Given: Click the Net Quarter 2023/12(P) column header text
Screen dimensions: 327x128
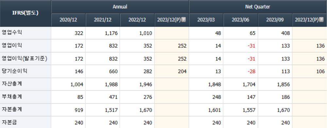Looking at the screenshot, I should pos(307,20).
